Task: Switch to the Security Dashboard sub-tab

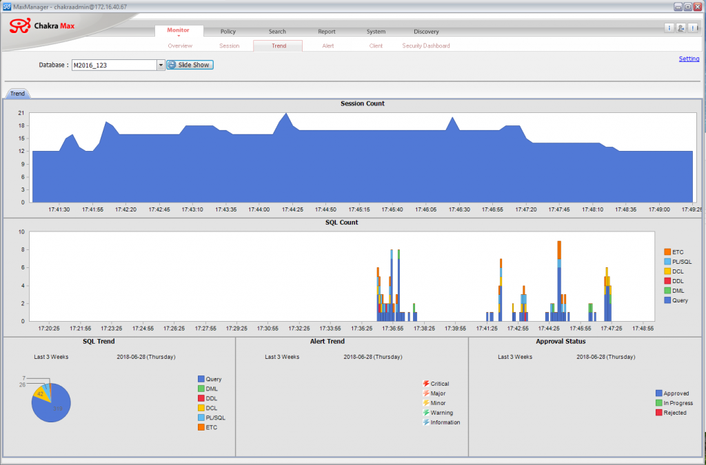Action: point(426,45)
